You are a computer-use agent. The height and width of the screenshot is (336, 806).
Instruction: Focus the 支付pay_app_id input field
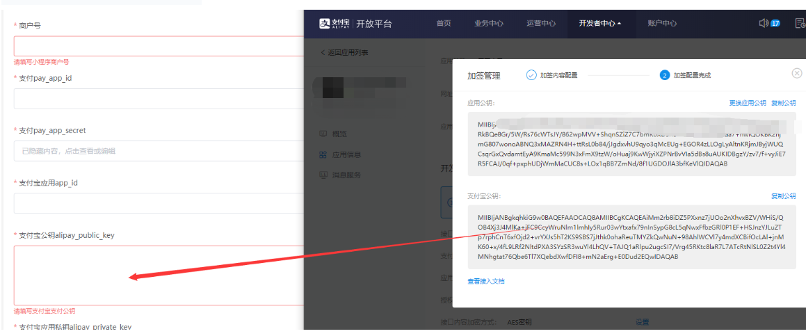(x=159, y=98)
